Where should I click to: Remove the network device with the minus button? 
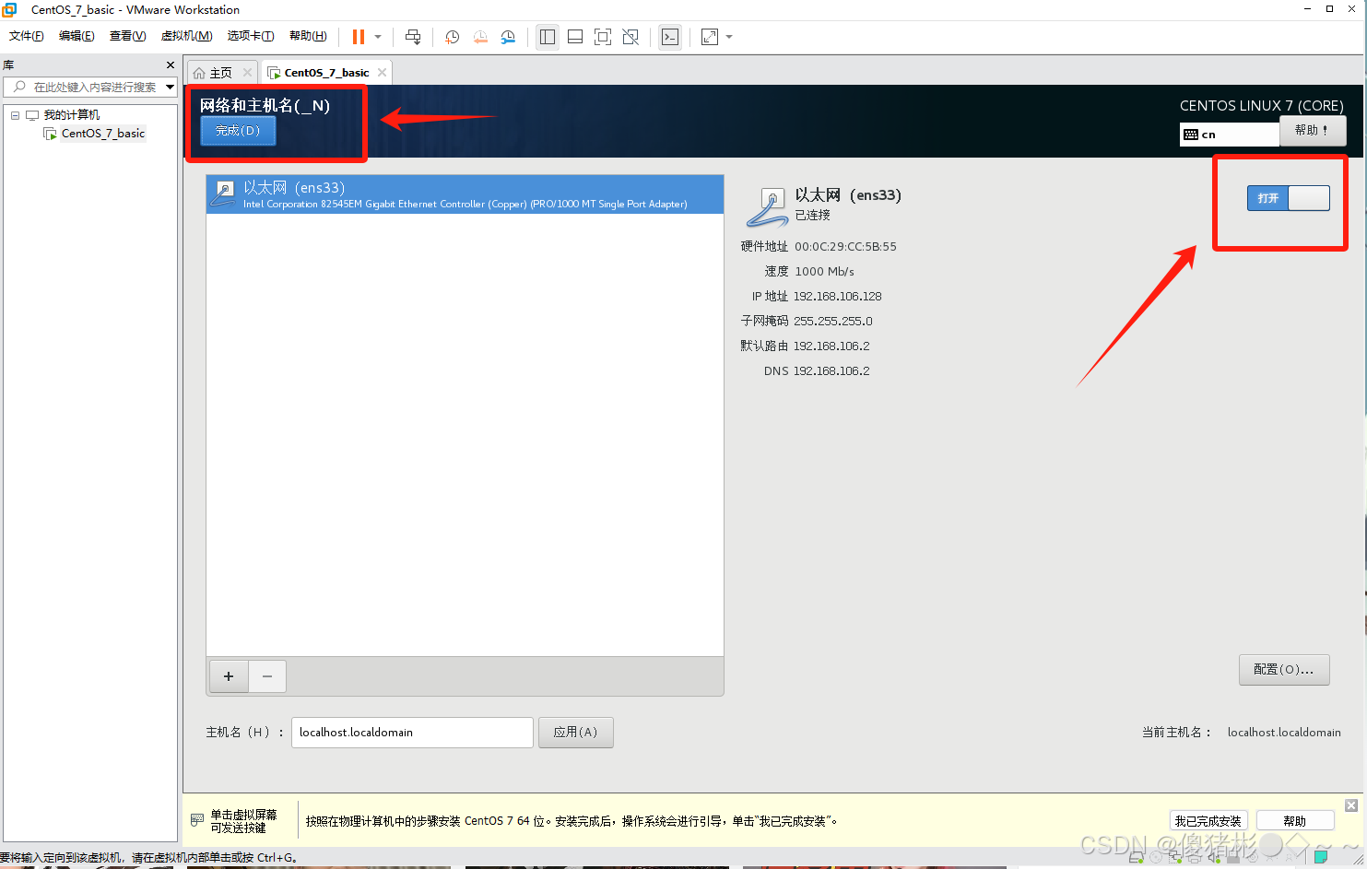click(x=267, y=676)
